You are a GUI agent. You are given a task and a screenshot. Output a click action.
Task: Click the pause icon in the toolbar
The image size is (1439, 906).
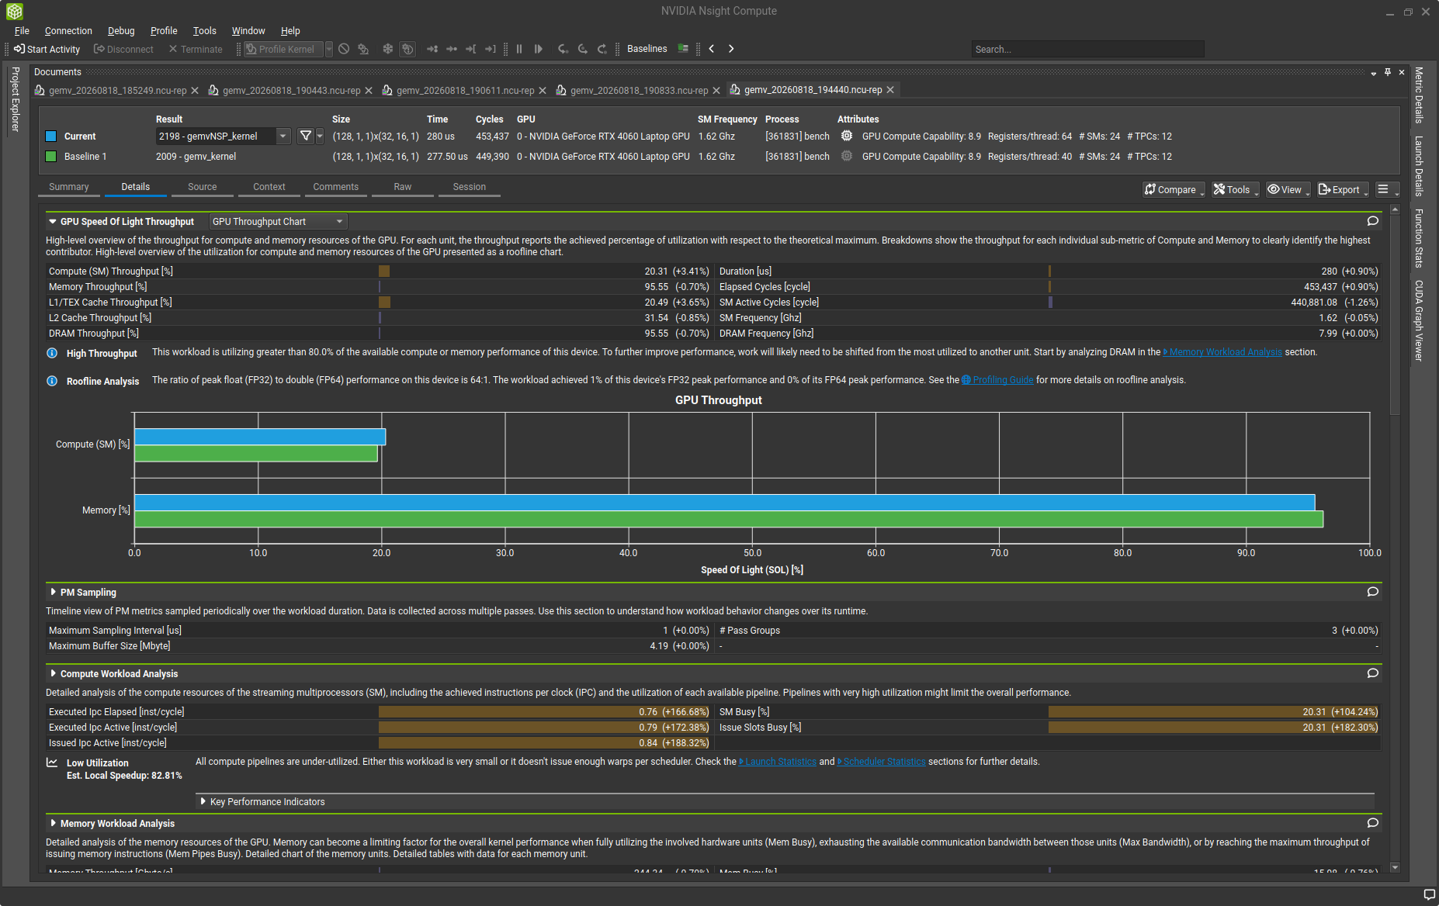(519, 49)
